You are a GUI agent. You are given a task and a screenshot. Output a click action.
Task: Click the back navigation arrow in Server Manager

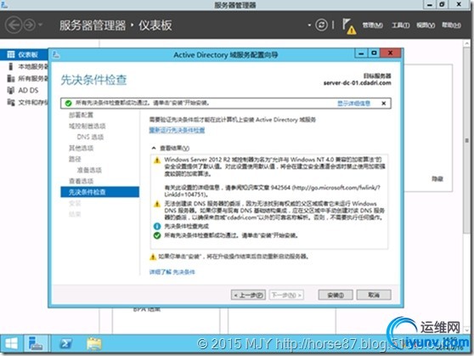pyautogui.click(x=14, y=25)
